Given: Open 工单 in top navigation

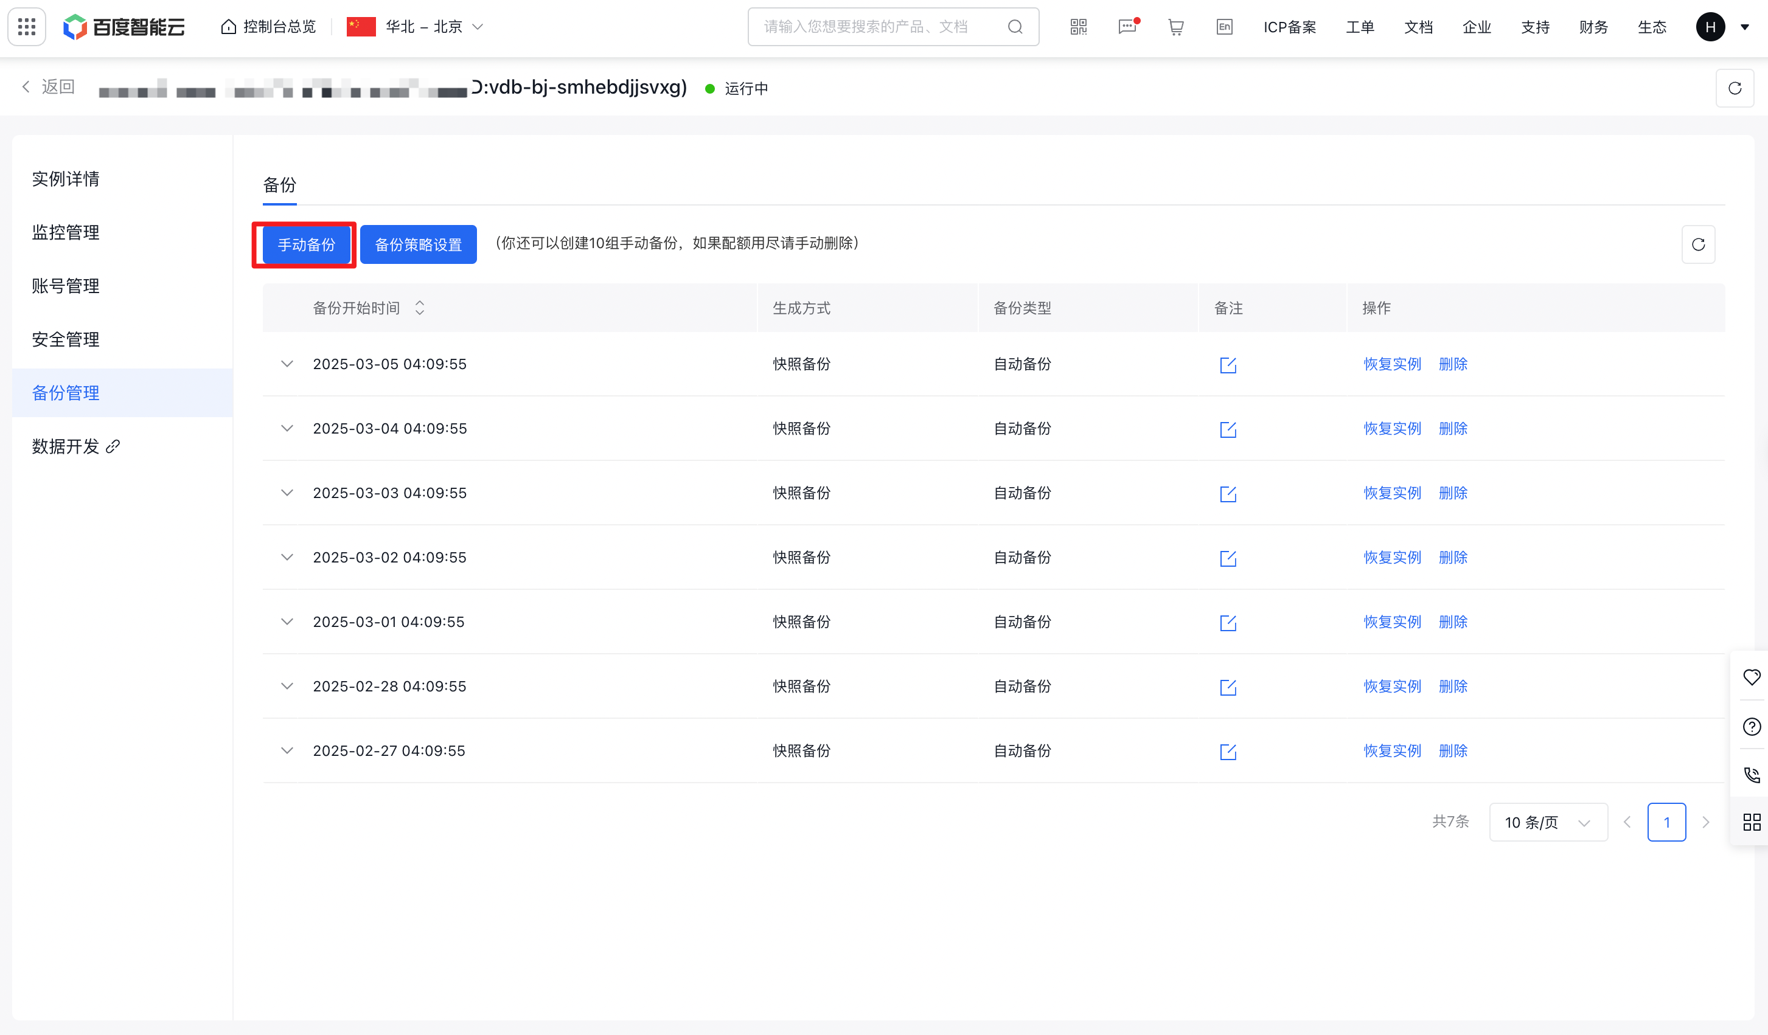Looking at the screenshot, I should (x=1360, y=27).
